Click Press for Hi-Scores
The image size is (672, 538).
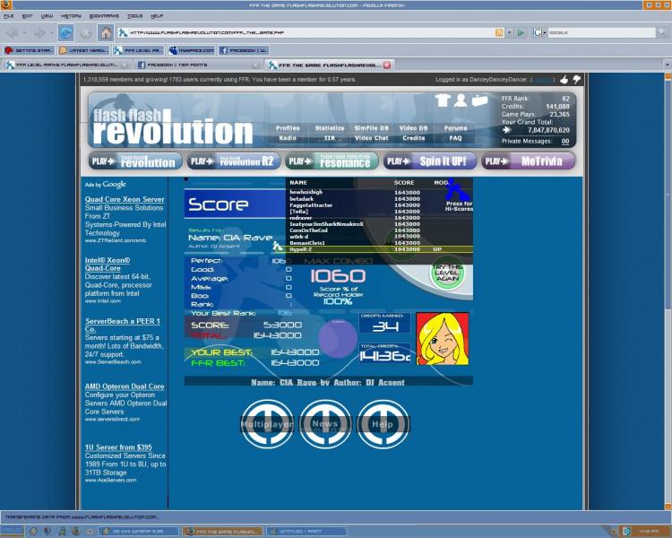point(459,206)
